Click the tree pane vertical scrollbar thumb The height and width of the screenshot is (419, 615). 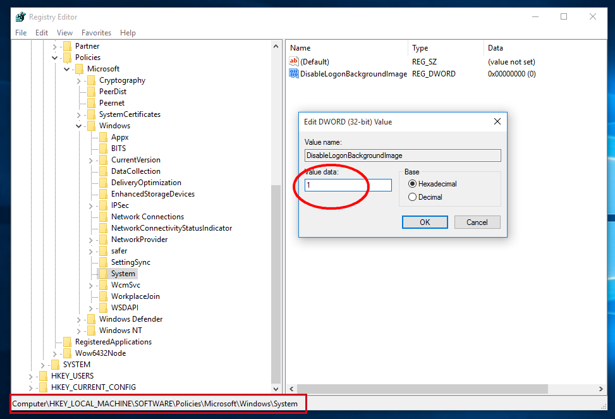point(276,284)
